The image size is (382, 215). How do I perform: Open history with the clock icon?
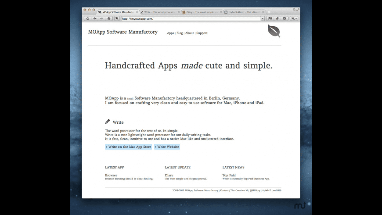tap(285, 18)
